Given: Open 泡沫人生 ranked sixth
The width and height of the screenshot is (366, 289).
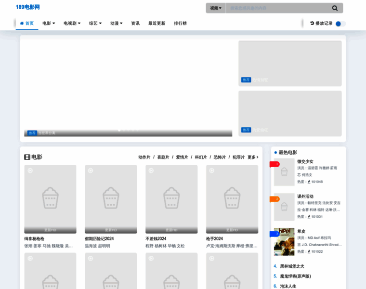Looking at the screenshot, I should tap(288, 286).
